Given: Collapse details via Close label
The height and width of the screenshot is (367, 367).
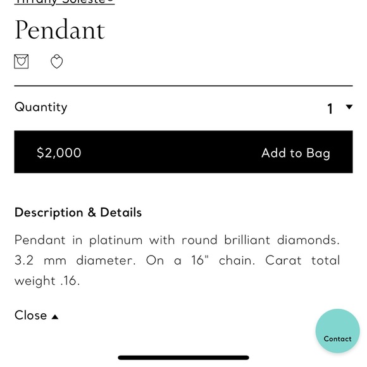Looking at the screenshot, I should tap(30, 315).
